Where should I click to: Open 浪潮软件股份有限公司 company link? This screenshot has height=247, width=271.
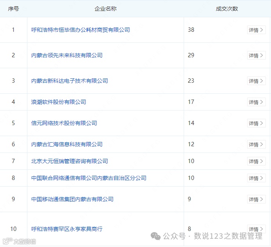[58, 102]
